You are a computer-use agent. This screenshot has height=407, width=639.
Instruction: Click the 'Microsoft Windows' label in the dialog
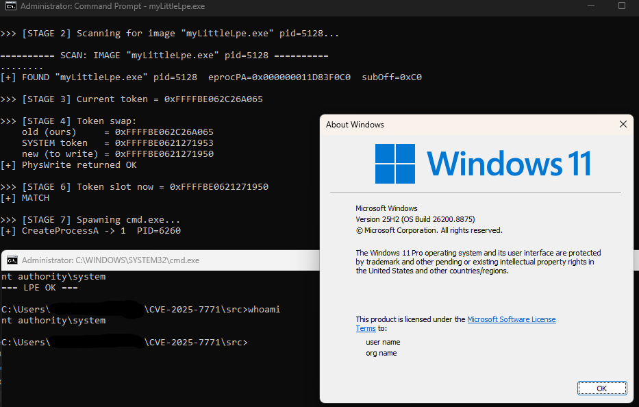(x=386, y=208)
